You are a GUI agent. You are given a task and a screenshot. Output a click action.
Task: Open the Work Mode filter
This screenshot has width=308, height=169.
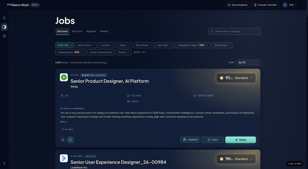(143, 45)
